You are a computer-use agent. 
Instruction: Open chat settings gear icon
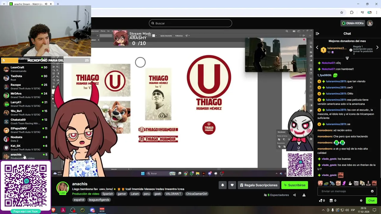point(361,201)
